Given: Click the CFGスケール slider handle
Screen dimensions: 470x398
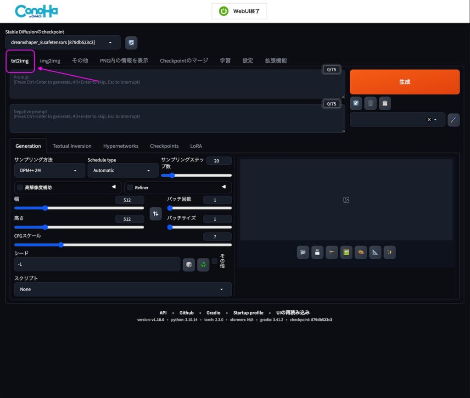Looking at the screenshot, I should [61, 245].
